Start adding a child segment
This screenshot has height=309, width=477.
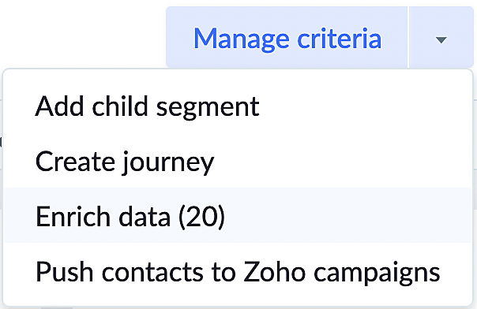pos(238,106)
